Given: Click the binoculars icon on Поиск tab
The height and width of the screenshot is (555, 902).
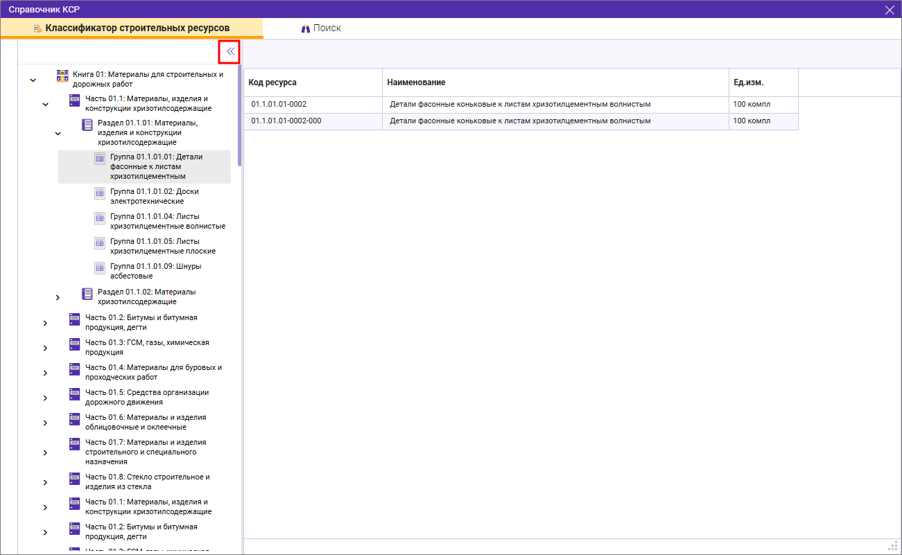Looking at the screenshot, I should point(305,28).
